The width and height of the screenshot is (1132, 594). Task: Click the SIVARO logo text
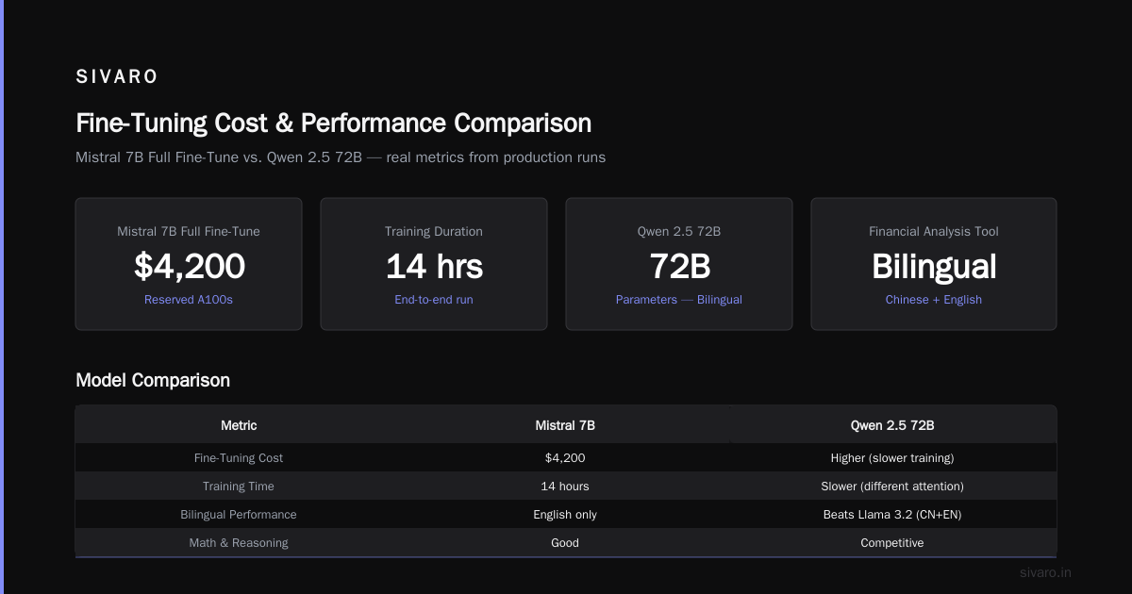click(117, 77)
